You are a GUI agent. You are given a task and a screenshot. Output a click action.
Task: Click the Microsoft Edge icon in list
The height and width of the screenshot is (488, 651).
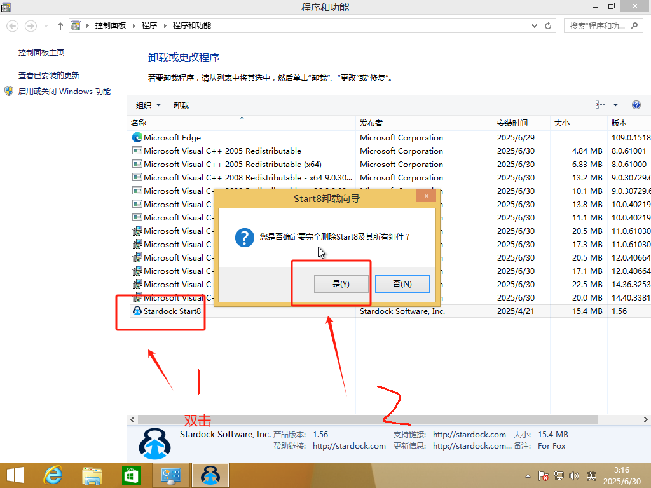coord(137,137)
